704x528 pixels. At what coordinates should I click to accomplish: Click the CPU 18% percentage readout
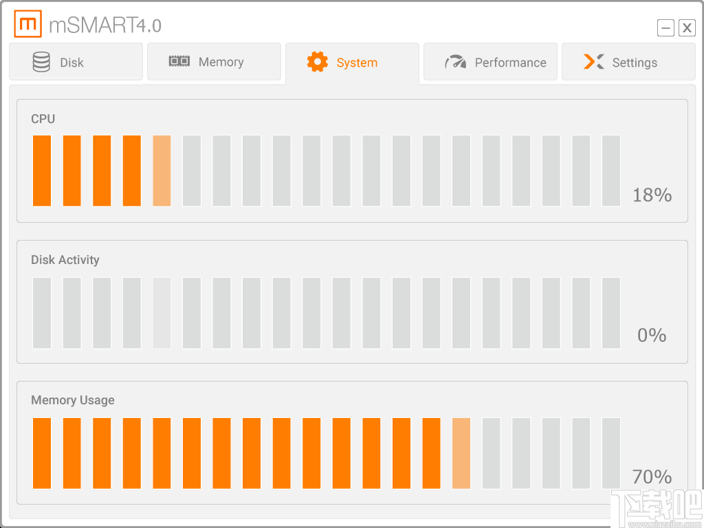tap(652, 195)
